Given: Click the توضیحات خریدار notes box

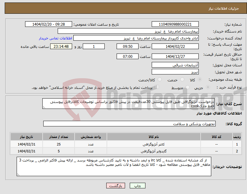Looking at the screenshot, I should pyautogui.click(x=114, y=166).
